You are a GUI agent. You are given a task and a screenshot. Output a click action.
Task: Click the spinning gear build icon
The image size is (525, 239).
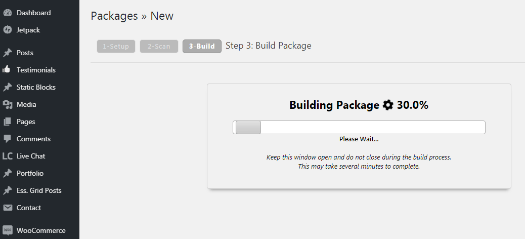[388, 105]
